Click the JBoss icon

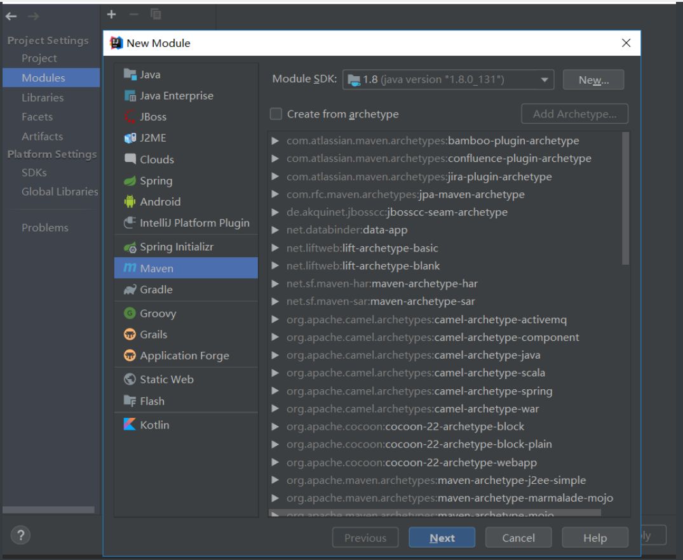(x=130, y=117)
